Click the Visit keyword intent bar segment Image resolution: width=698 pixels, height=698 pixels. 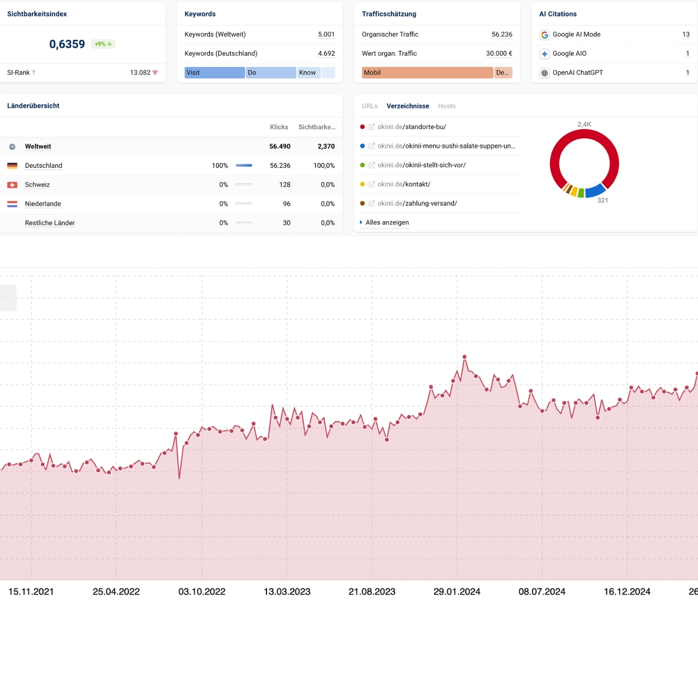point(214,73)
